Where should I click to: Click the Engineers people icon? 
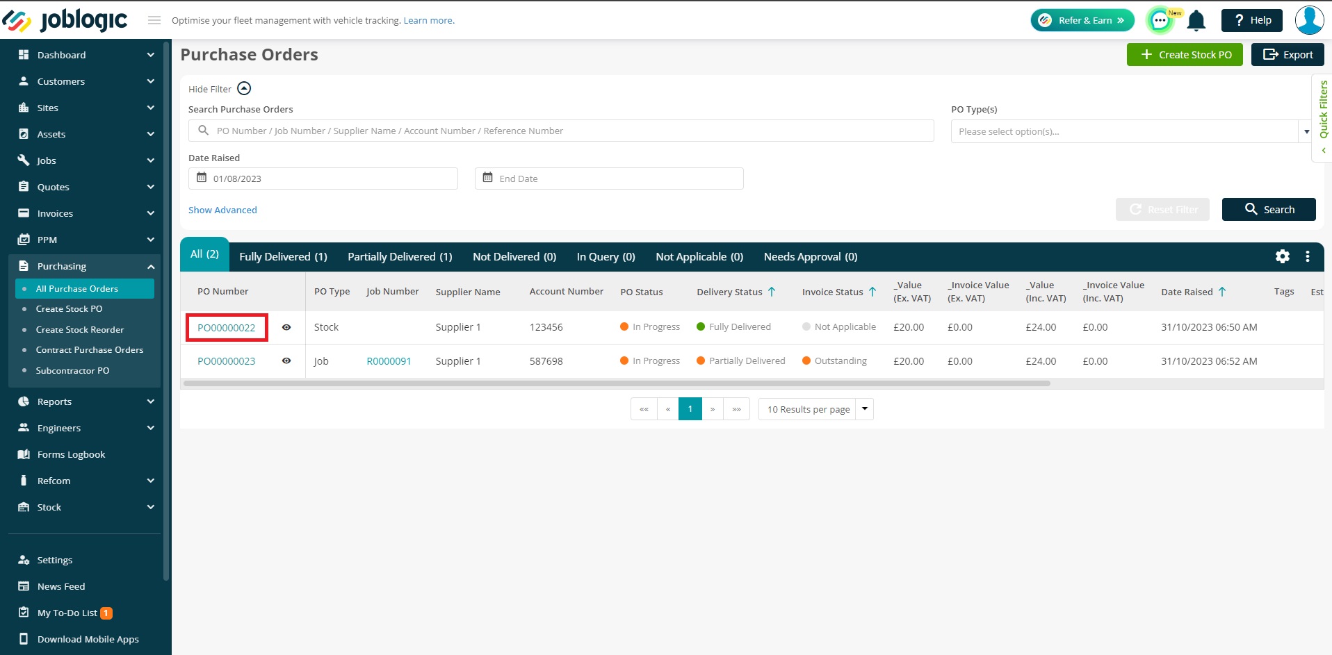24,428
